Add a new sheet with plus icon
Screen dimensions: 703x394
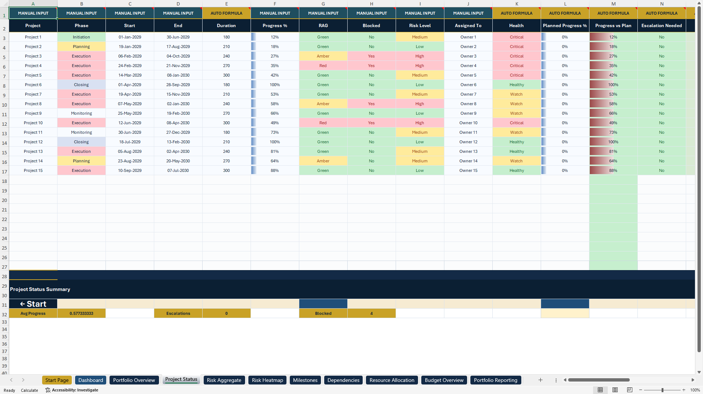[540, 380]
